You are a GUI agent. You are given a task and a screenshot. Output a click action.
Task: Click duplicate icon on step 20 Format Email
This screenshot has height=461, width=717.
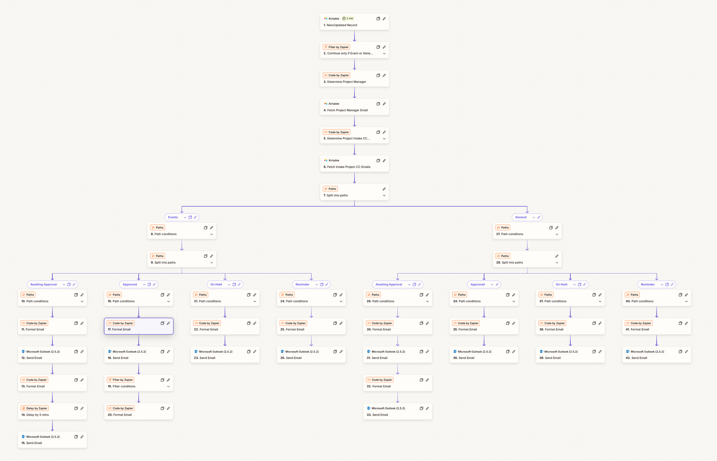click(162, 408)
